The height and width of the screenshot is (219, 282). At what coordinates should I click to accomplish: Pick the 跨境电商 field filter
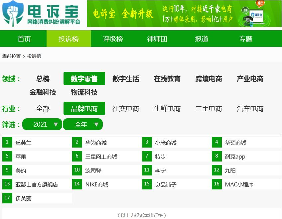[x=209, y=78]
